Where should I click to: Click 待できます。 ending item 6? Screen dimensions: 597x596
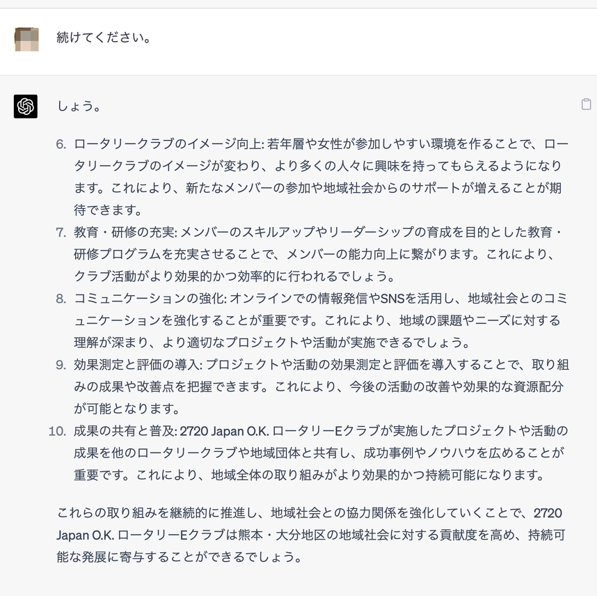click(108, 210)
